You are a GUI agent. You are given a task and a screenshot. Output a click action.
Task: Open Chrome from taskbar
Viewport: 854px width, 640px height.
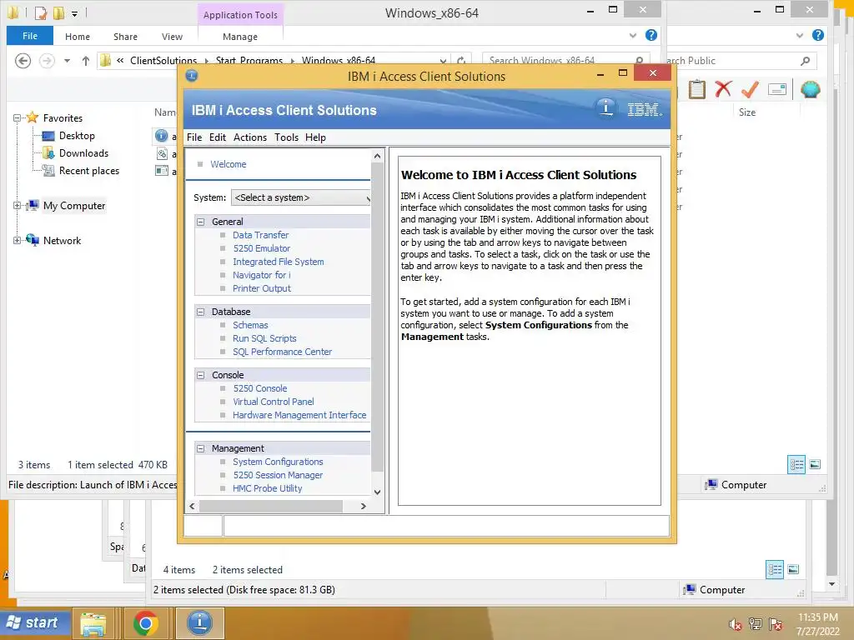[145, 623]
